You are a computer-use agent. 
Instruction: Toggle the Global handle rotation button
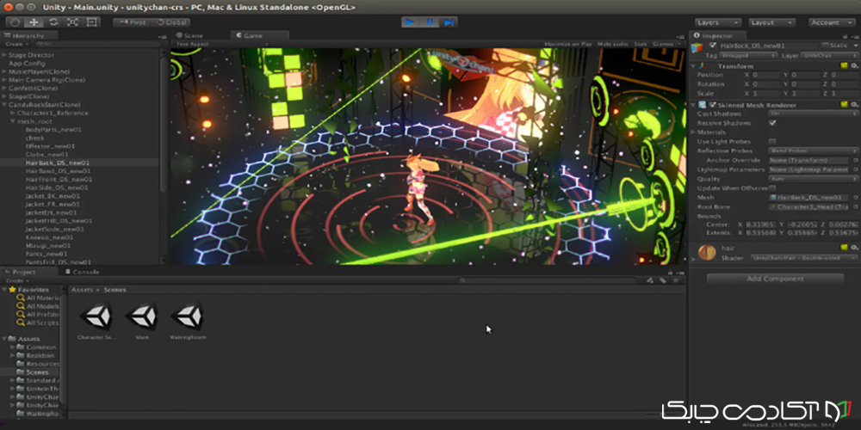click(170, 22)
